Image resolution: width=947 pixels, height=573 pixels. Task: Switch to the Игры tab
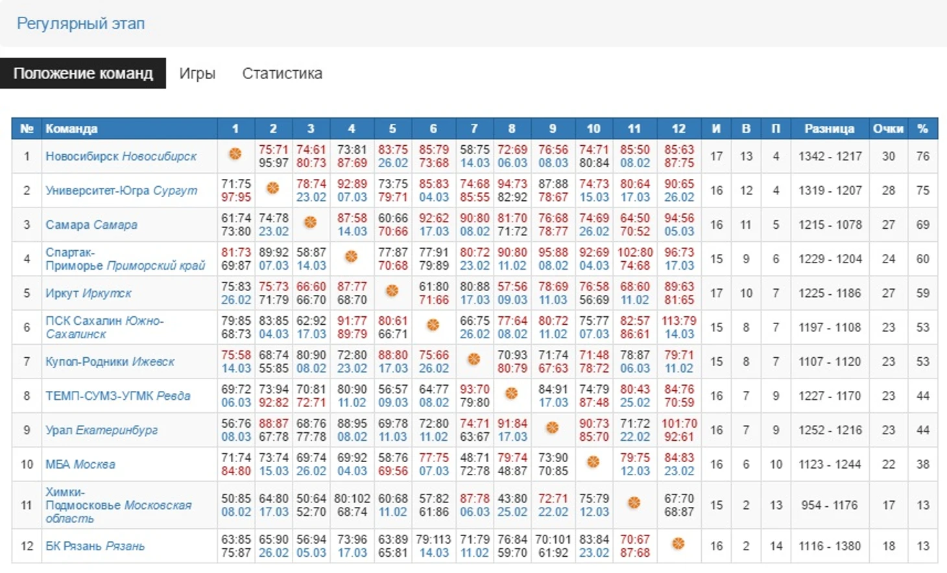197,73
